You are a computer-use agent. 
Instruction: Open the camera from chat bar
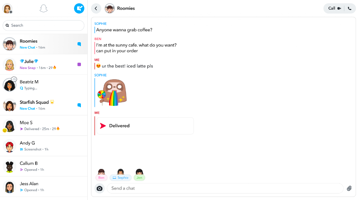pos(99,188)
